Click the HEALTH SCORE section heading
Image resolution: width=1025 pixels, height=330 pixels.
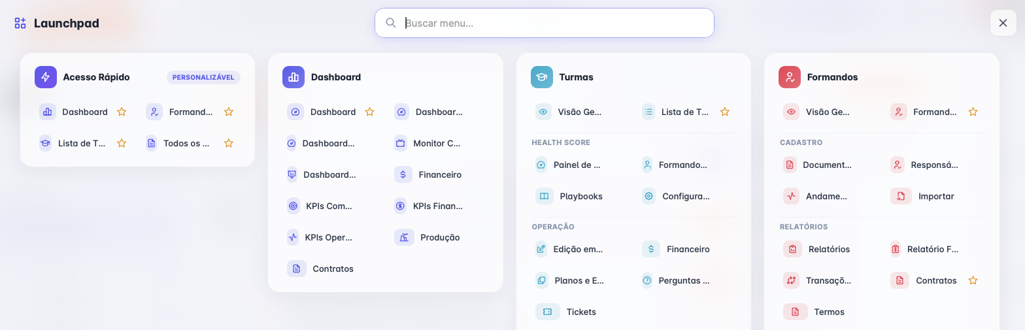(561, 142)
